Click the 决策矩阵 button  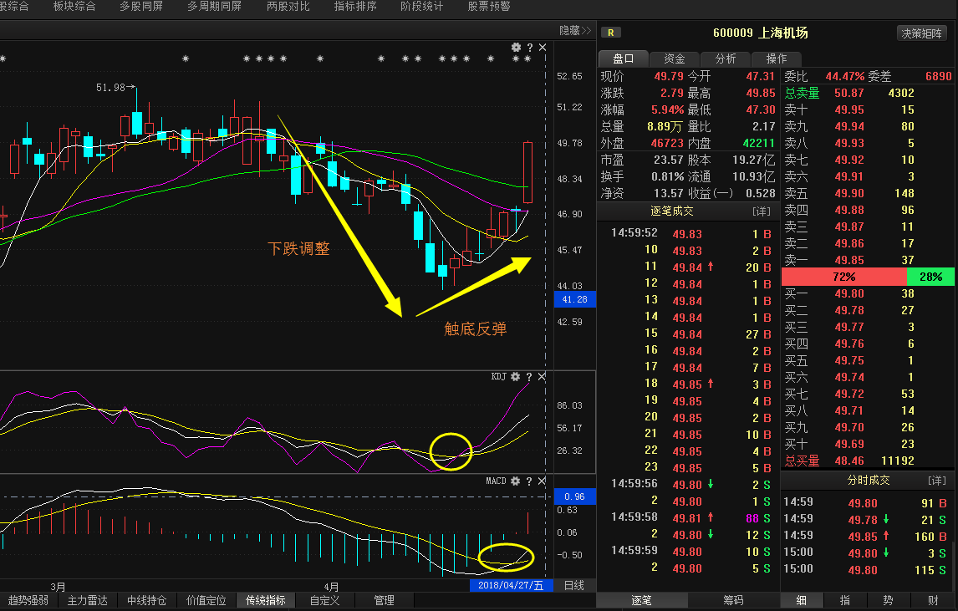click(923, 33)
